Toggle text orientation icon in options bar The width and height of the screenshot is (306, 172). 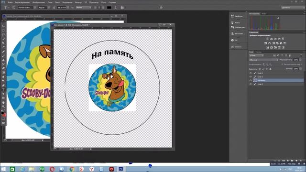tap(13, 8)
